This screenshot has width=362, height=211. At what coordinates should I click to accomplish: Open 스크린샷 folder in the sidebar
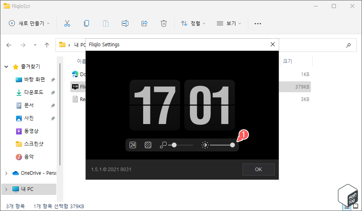tap(34, 144)
